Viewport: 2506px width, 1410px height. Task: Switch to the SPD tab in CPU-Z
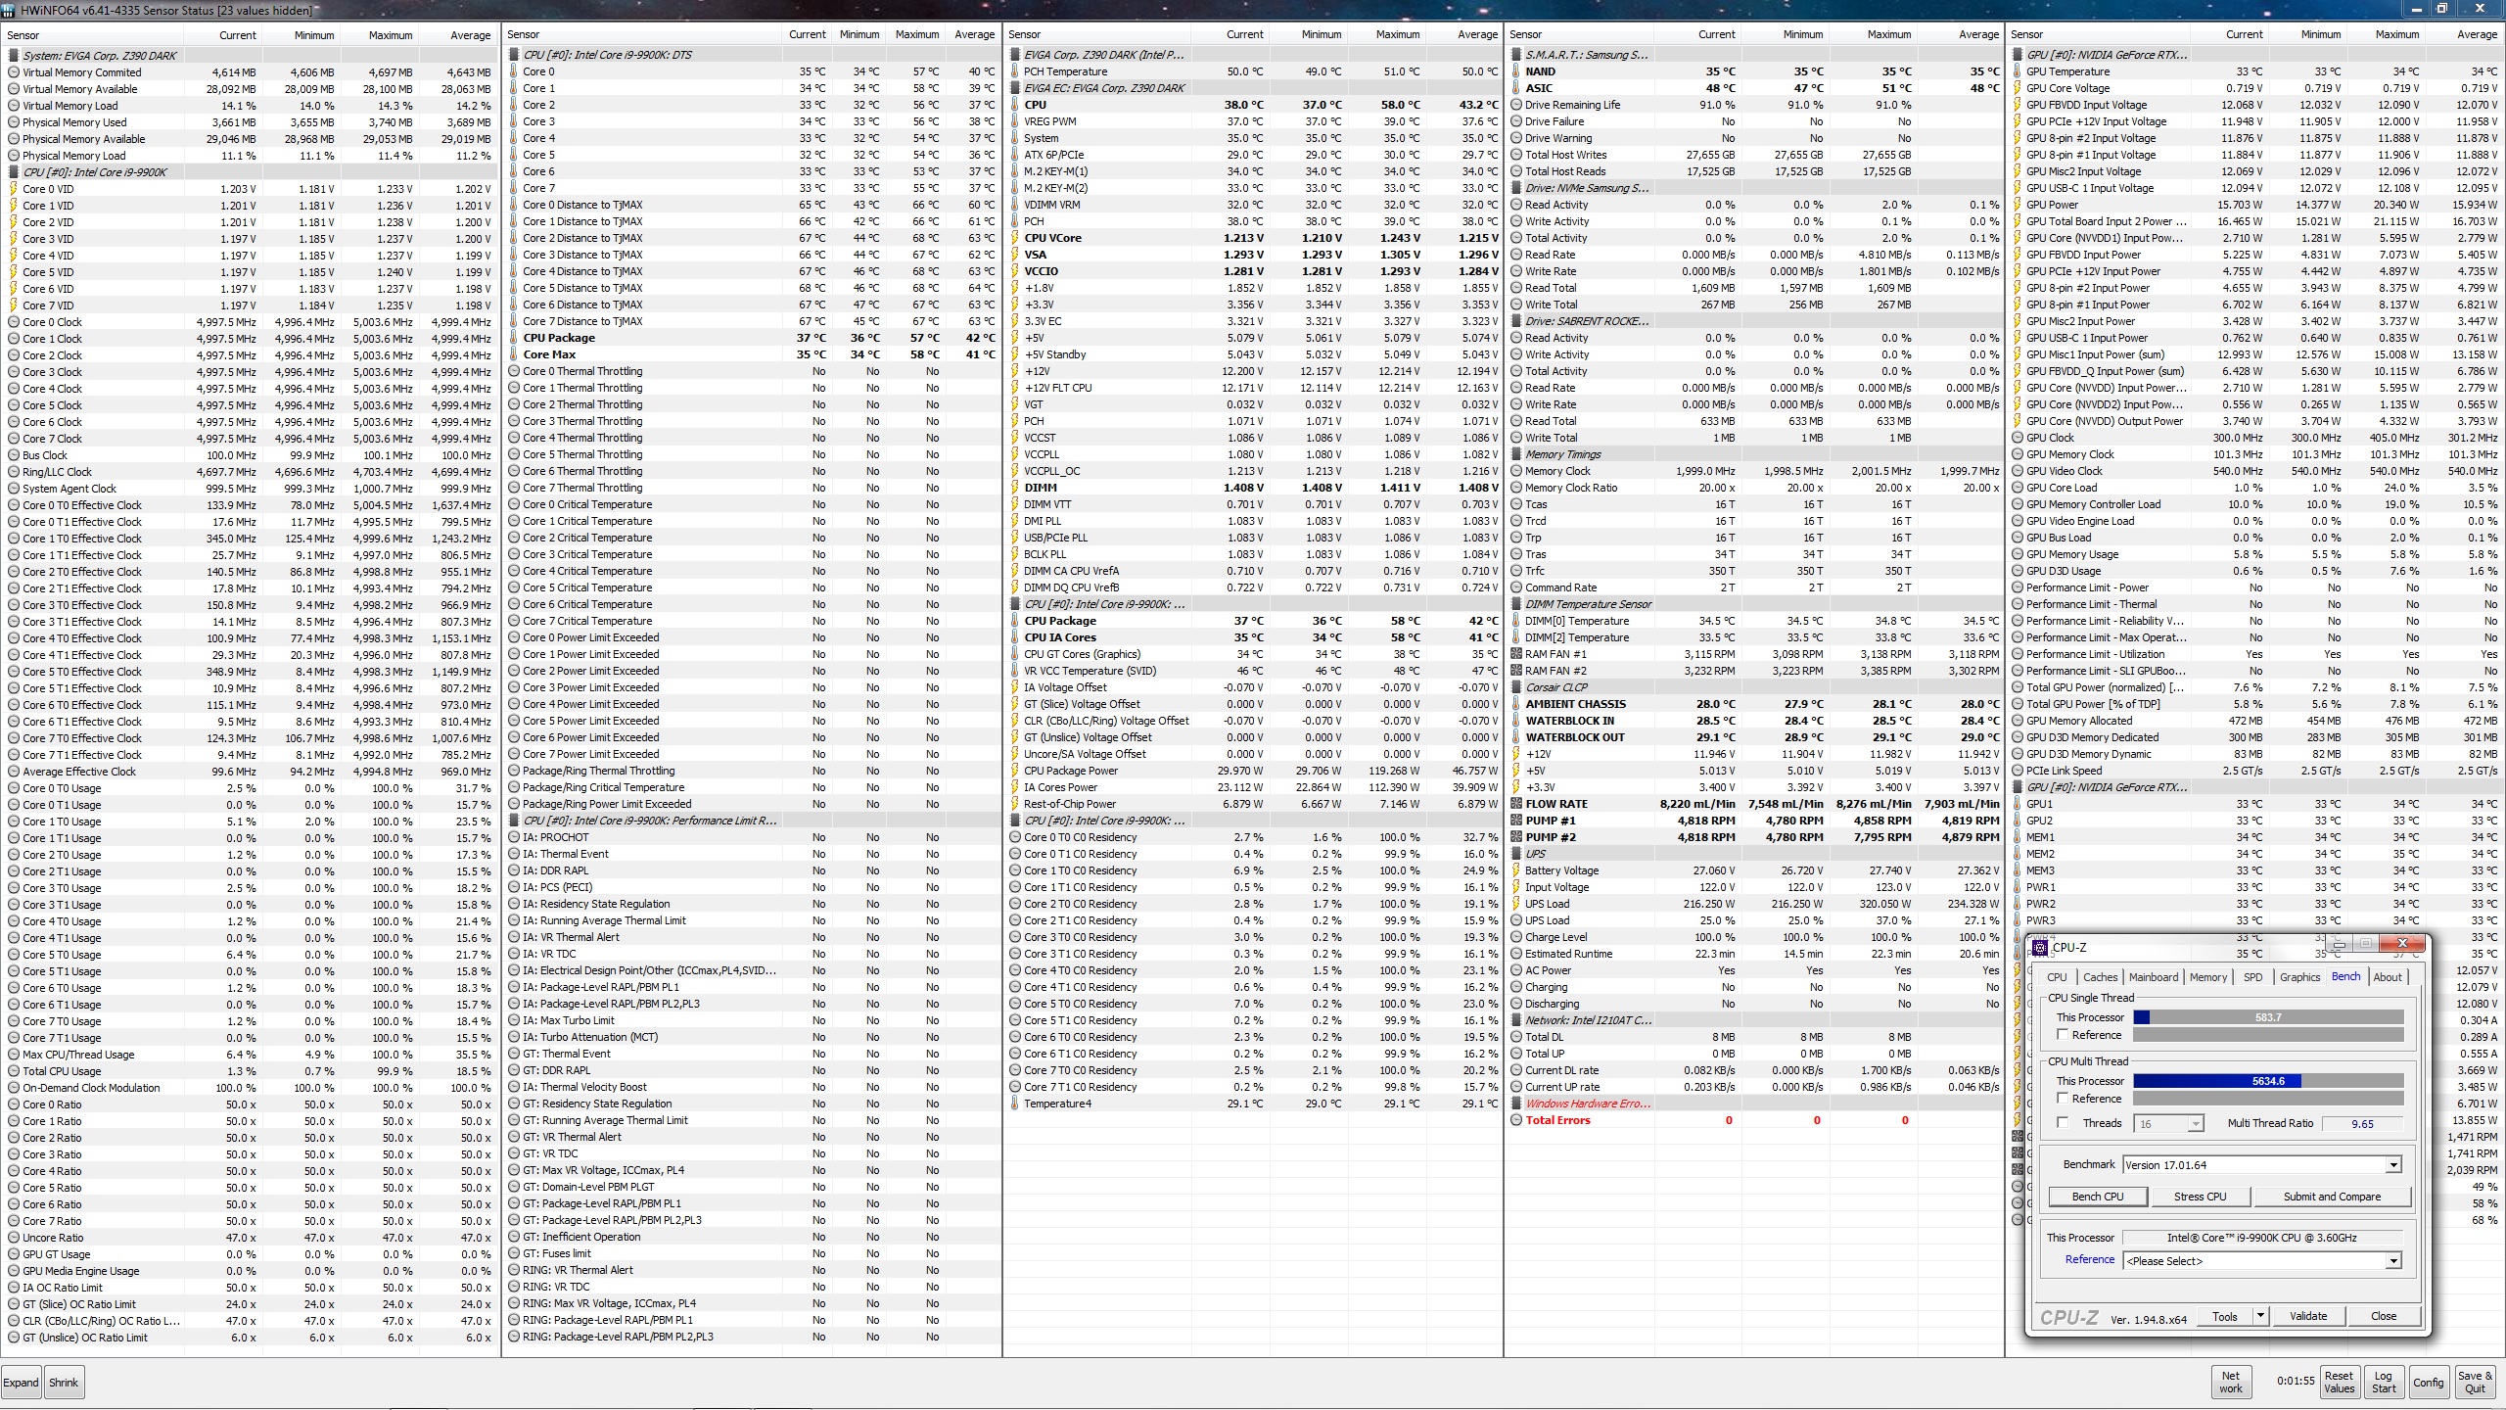pyautogui.click(x=2252, y=977)
